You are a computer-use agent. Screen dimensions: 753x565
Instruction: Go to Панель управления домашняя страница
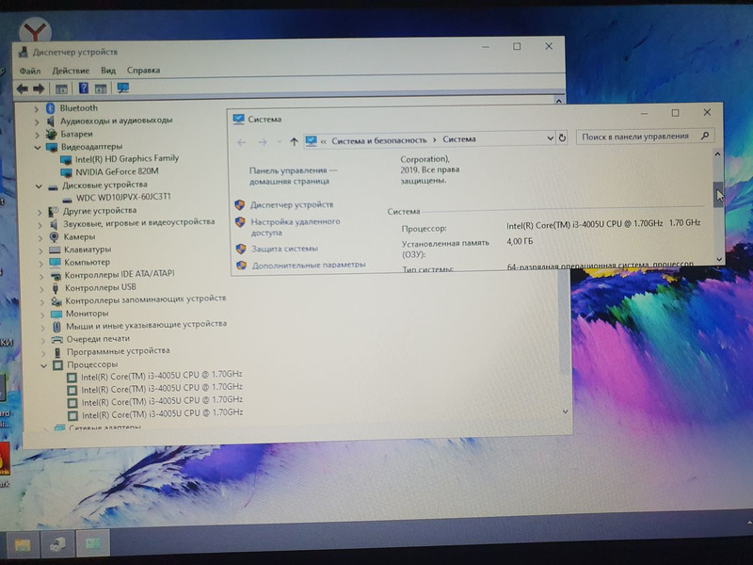(293, 176)
